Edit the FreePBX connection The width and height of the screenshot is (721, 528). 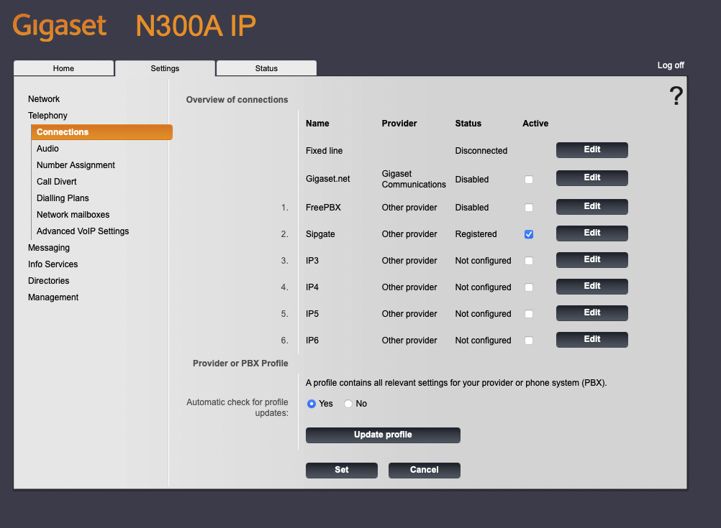(x=591, y=207)
